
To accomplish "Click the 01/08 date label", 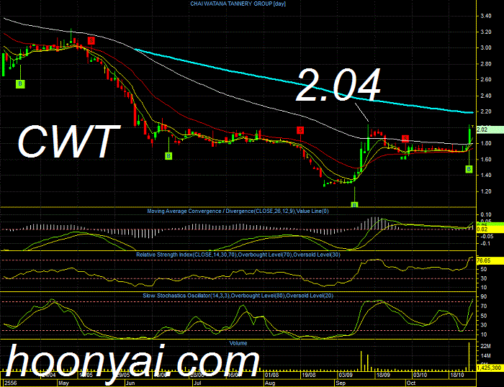I will [272, 375].
